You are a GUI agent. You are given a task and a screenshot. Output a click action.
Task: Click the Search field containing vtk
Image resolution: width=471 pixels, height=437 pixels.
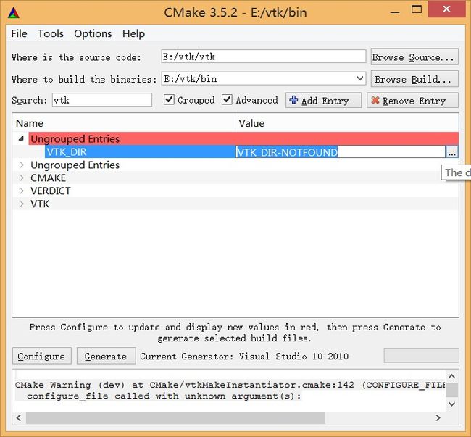(x=102, y=100)
